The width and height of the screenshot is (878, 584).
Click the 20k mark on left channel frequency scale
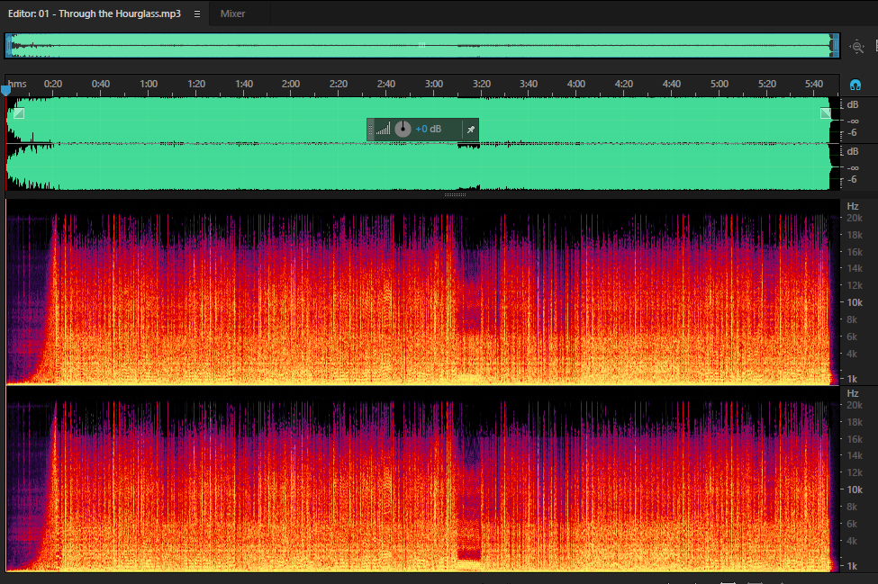click(x=854, y=218)
